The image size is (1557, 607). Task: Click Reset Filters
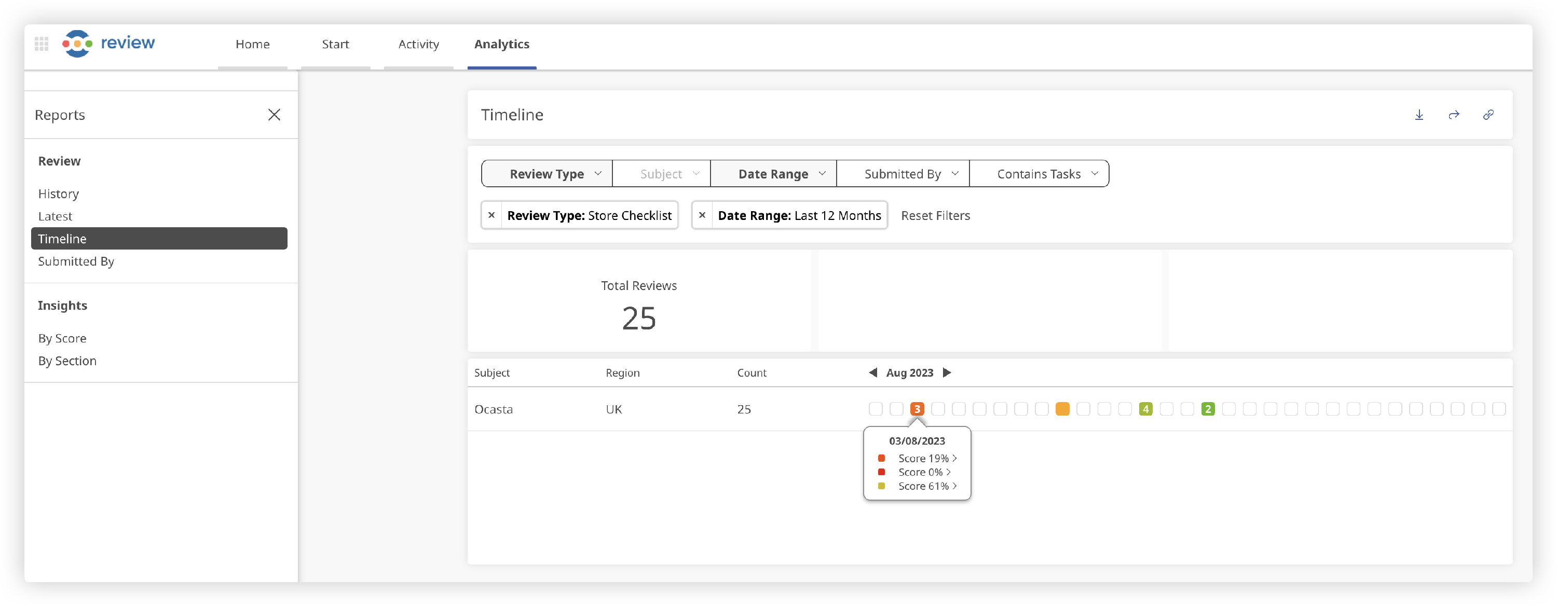[935, 216]
